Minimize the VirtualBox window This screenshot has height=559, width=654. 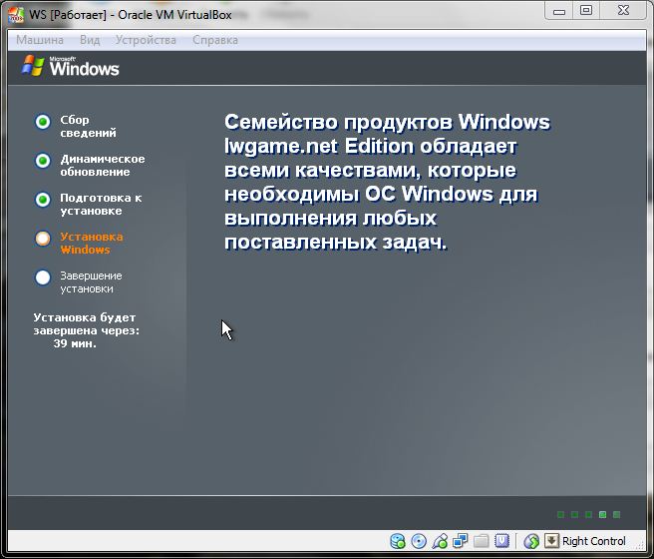[559, 11]
